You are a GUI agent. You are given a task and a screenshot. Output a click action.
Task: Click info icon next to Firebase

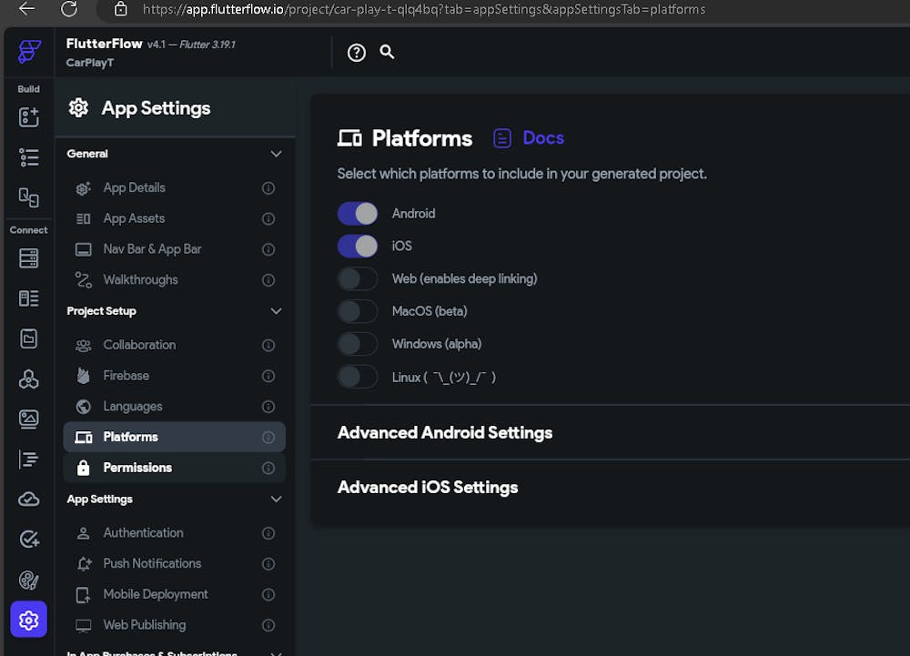[268, 376]
